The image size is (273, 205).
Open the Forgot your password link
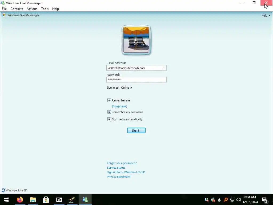(x=122, y=163)
